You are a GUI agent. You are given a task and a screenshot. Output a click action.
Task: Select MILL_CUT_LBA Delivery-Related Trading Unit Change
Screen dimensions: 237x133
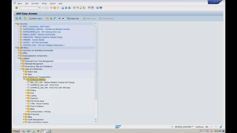pyautogui.click(x=52, y=82)
